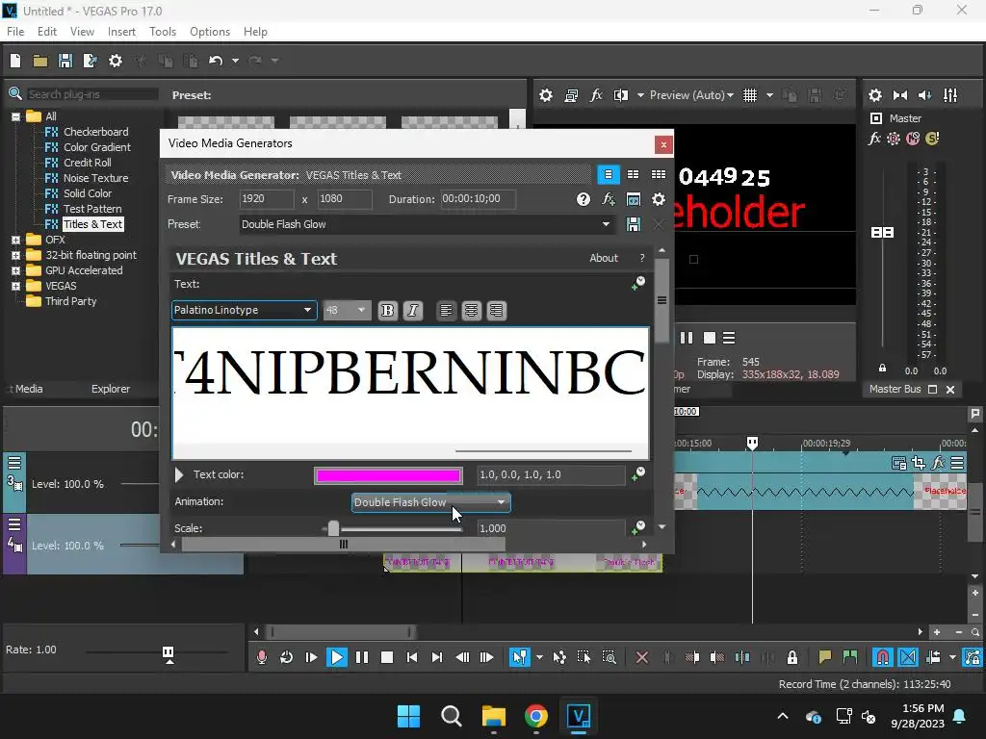Open the font size dropdown showing 48
The height and width of the screenshot is (739, 986).
[x=347, y=310]
